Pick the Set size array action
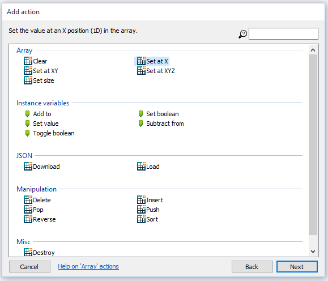328x281 pixels. (x=39, y=80)
